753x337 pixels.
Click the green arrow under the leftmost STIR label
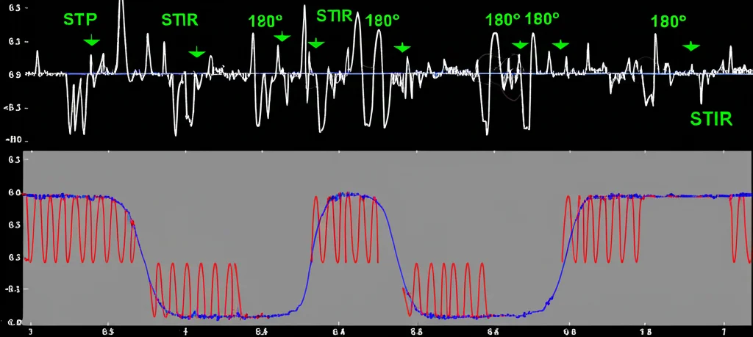pyautogui.click(x=196, y=52)
